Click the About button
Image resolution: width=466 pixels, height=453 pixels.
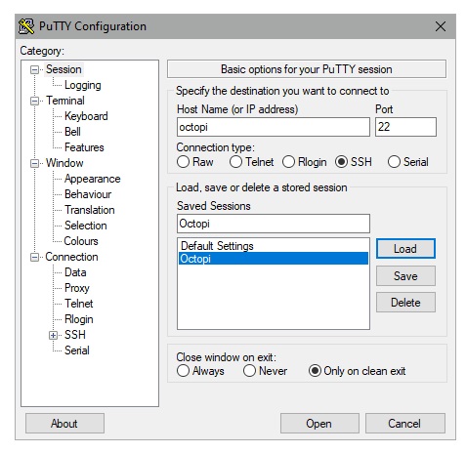(64, 424)
